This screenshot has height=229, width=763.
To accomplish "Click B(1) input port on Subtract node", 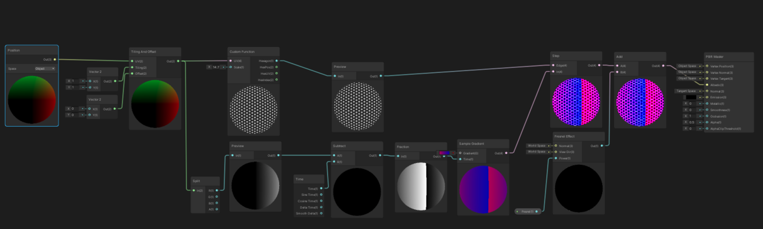I will (x=334, y=162).
